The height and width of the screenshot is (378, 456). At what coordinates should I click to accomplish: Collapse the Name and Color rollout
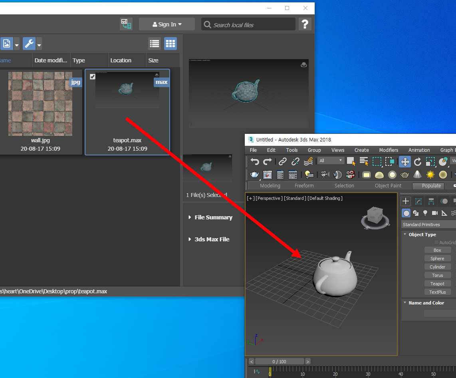(405, 302)
